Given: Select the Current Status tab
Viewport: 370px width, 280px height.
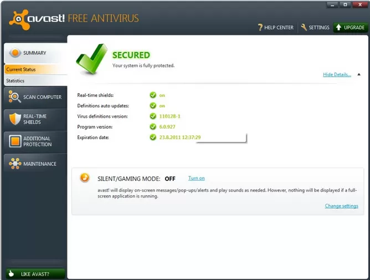Looking at the screenshot, I should [35, 69].
